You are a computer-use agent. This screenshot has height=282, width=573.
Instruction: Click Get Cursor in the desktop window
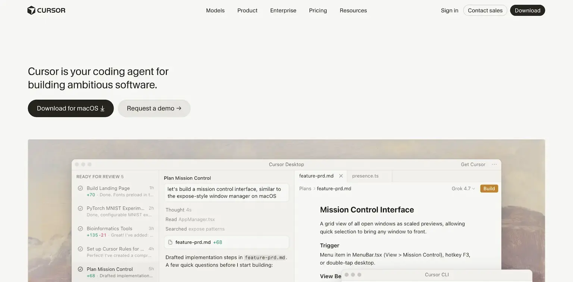pos(473,164)
